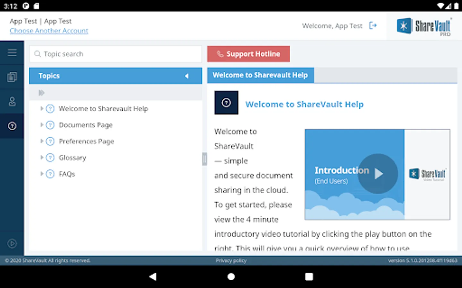
Task: Open the user profile sidebar icon
Action: [x=12, y=101]
